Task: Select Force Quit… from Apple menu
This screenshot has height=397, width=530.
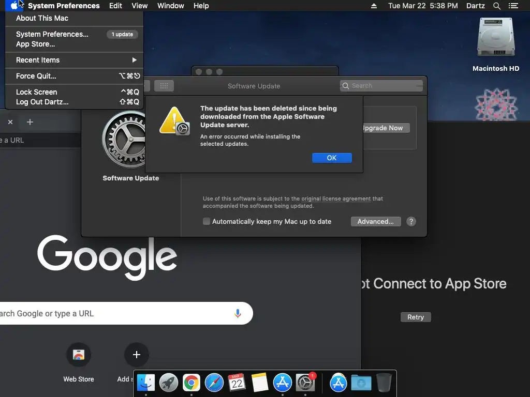Action: point(75,76)
